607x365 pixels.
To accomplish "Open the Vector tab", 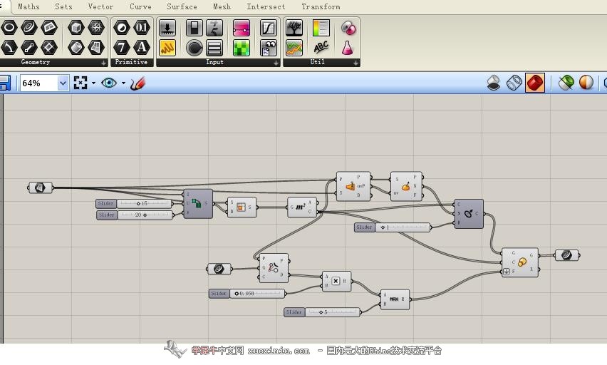I will point(100,6).
